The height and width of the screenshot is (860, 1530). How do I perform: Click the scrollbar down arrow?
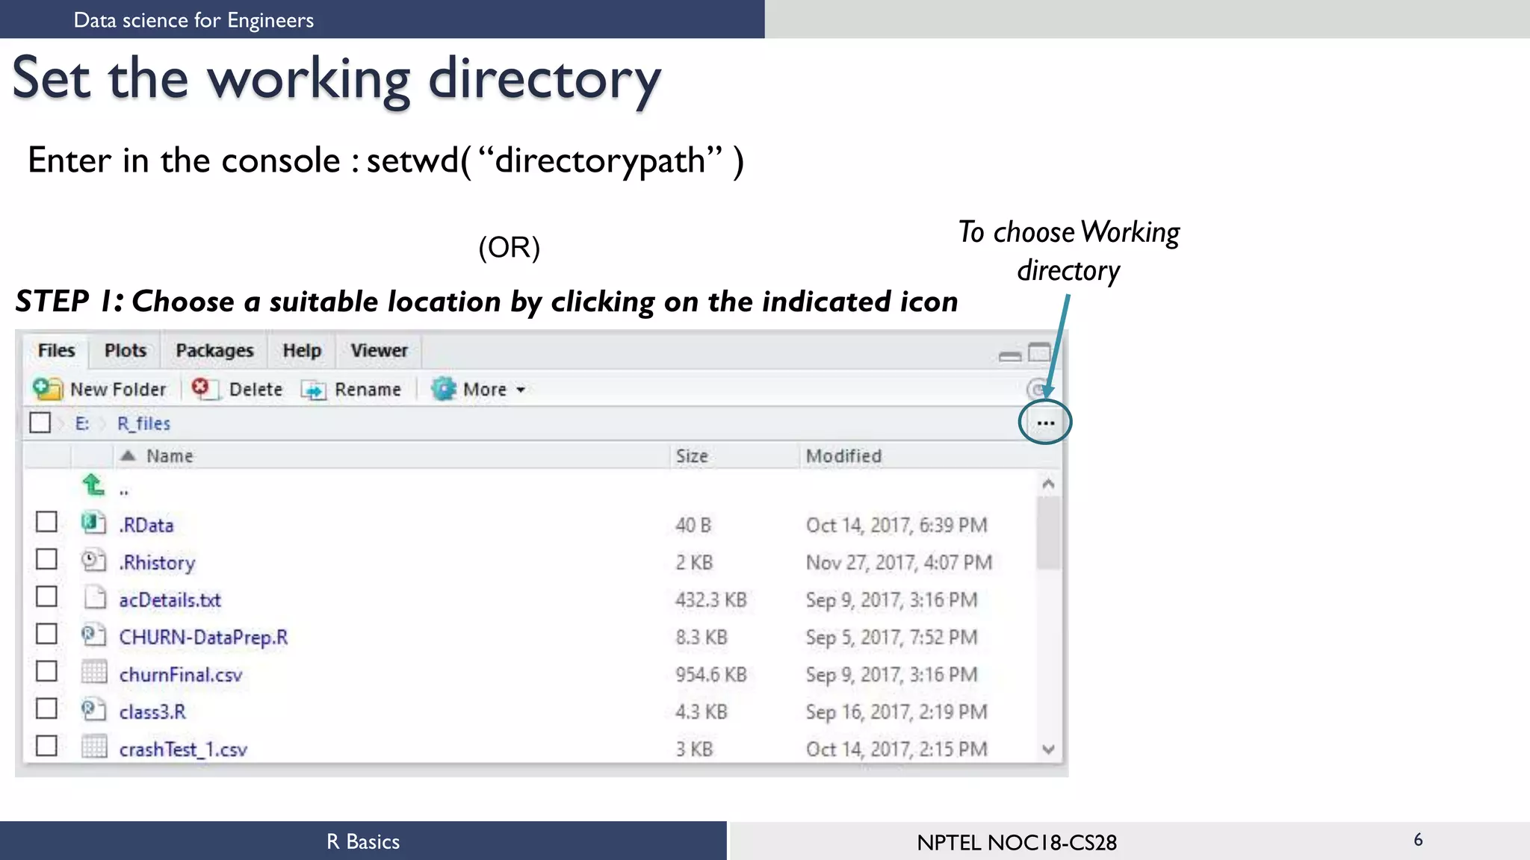(1048, 749)
